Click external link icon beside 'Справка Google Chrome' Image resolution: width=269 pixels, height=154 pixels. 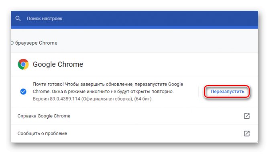click(247, 116)
